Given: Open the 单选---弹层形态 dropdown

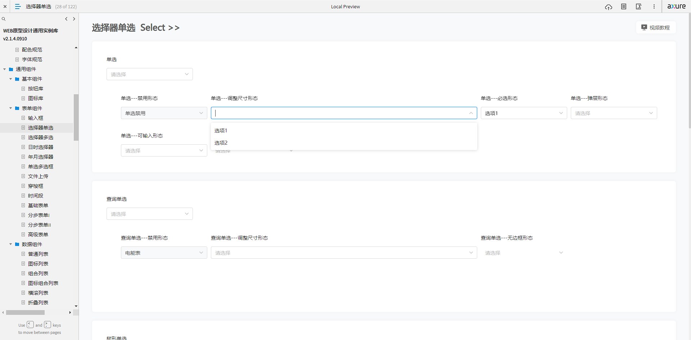Looking at the screenshot, I should coord(614,113).
